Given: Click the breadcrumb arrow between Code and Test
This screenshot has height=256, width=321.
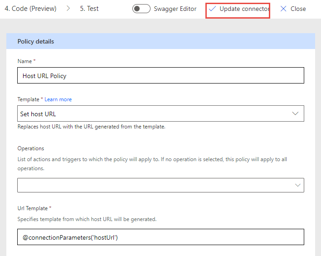Looking at the screenshot, I should 68,9.
